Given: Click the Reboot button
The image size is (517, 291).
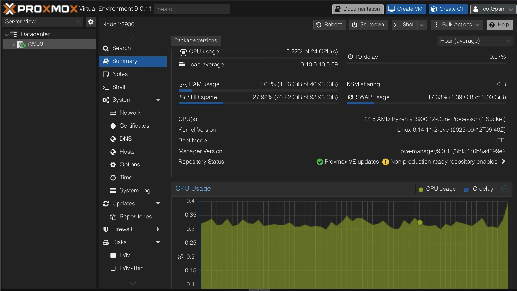Looking at the screenshot, I should [329, 25].
